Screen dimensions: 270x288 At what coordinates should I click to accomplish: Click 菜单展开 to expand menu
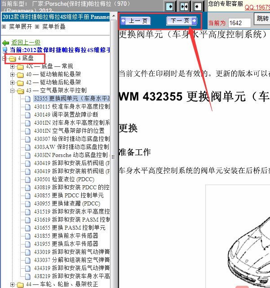(x=20, y=27)
